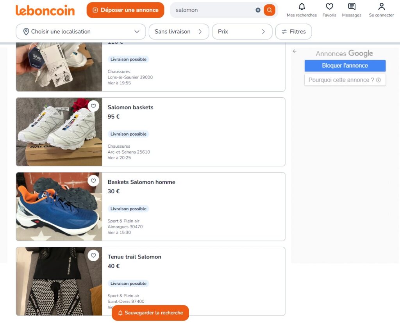Open the Prix filter
The width and height of the screenshot is (400, 323).
[x=242, y=32]
